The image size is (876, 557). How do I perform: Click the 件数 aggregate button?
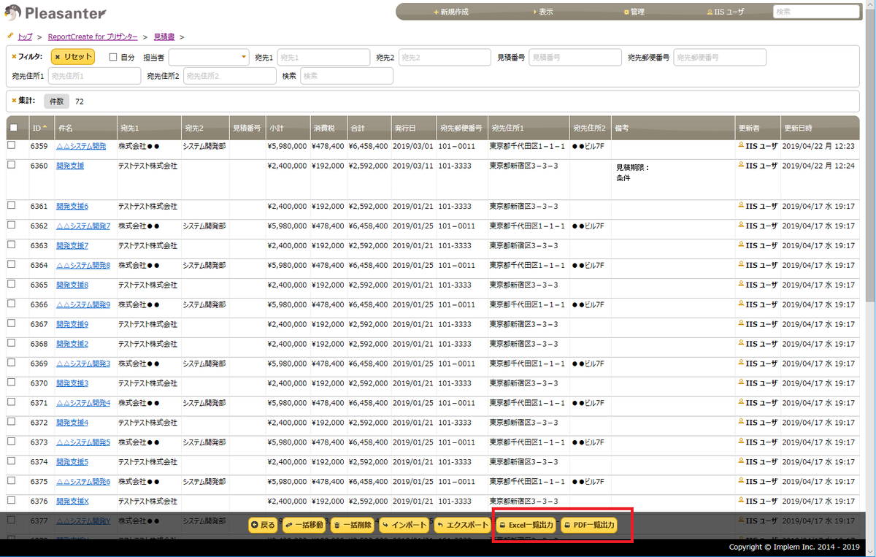coord(57,101)
